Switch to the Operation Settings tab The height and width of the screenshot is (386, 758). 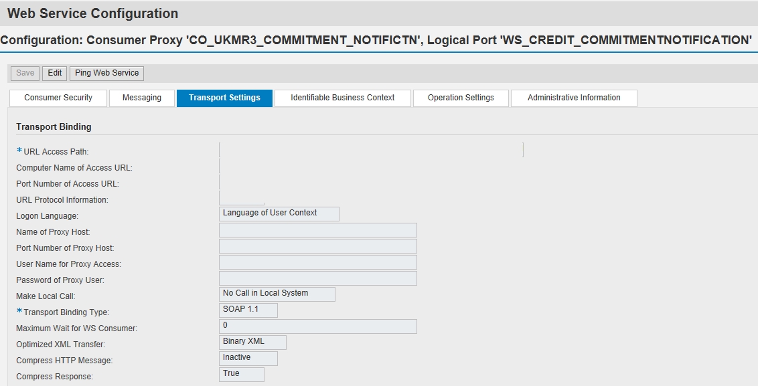[x=460, y=98]
